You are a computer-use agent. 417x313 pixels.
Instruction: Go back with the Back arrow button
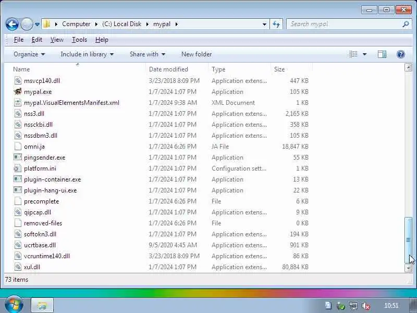[12, 24]
